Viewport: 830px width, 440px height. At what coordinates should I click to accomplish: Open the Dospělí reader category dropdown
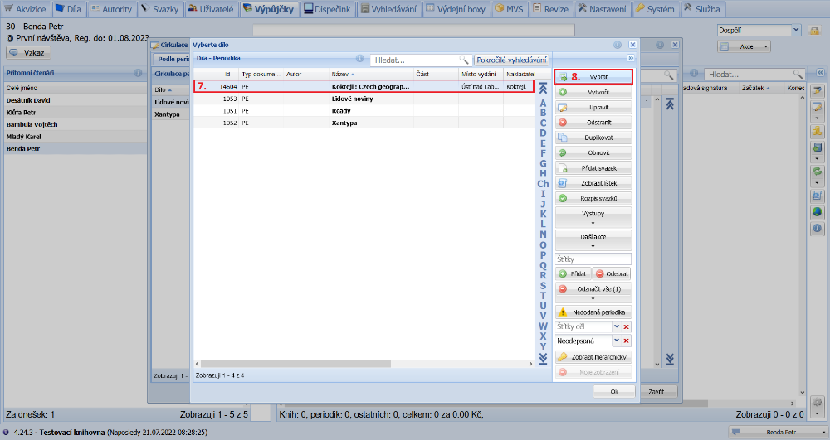tap(796, 30)
